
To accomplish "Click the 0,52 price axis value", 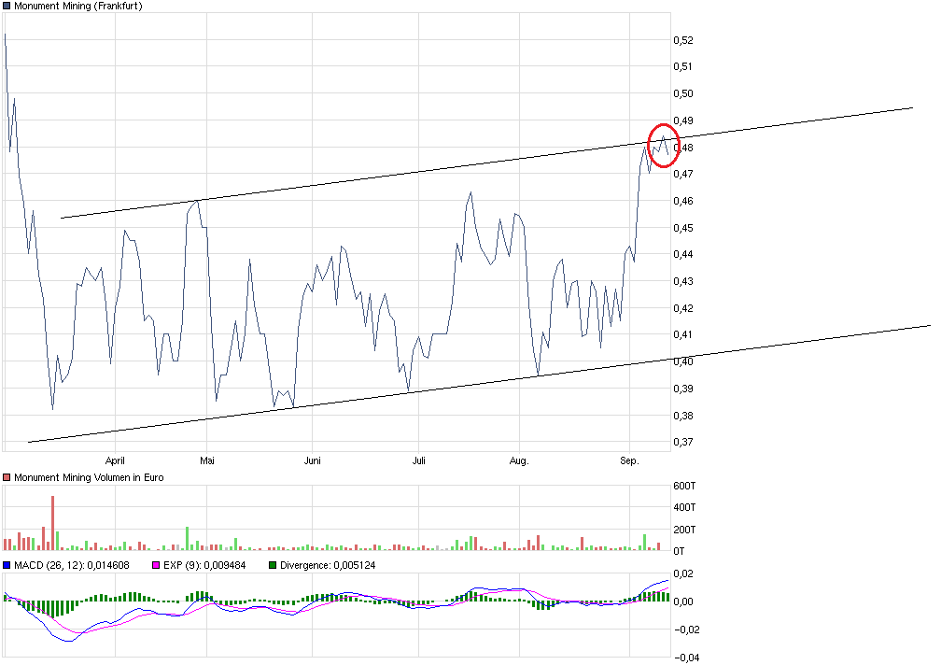I will coord(683,40).
